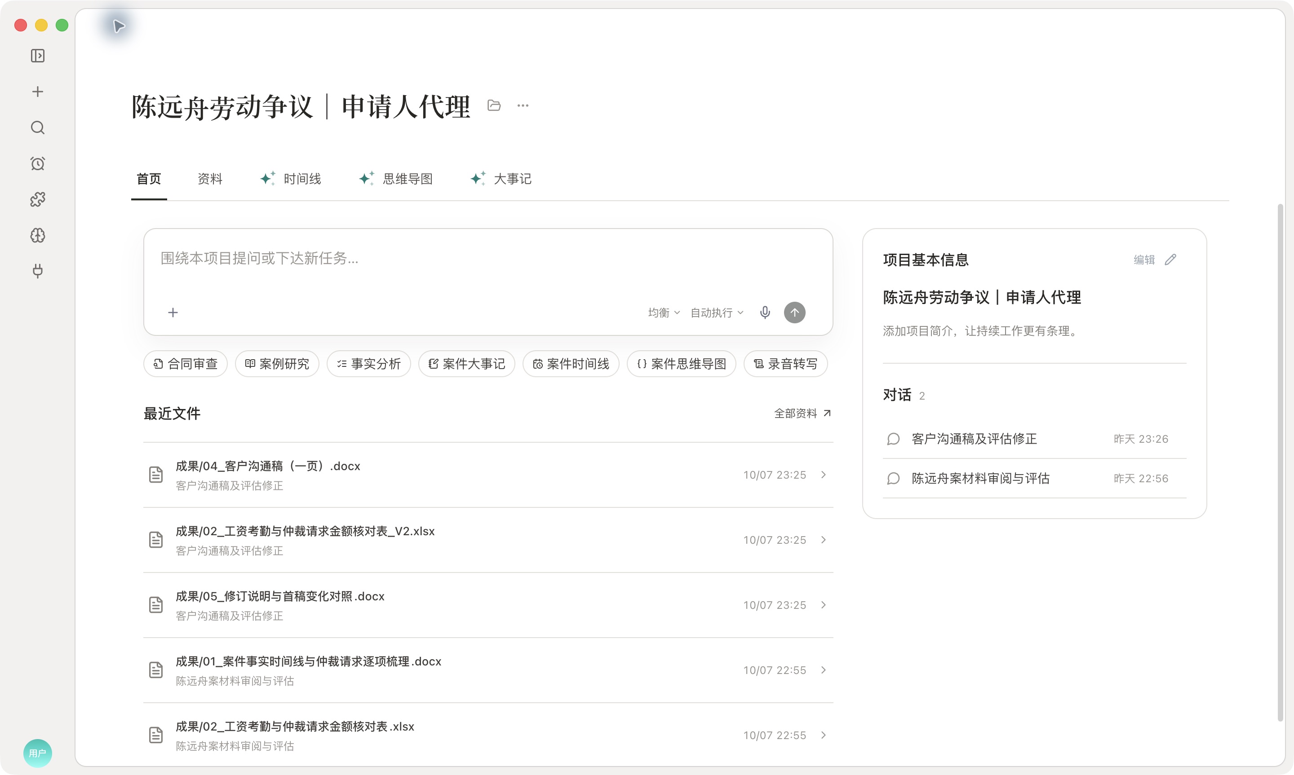
Task: Open the 自动执行 dropdown
Action: 717,313
